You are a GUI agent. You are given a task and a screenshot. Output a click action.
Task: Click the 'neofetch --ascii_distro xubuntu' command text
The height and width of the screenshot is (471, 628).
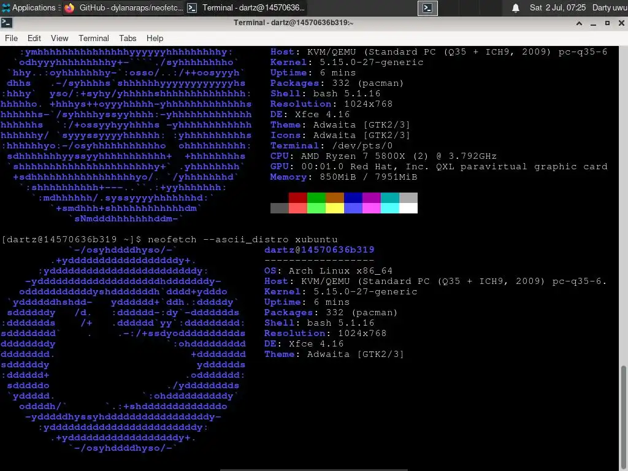[x=243, y=240]
